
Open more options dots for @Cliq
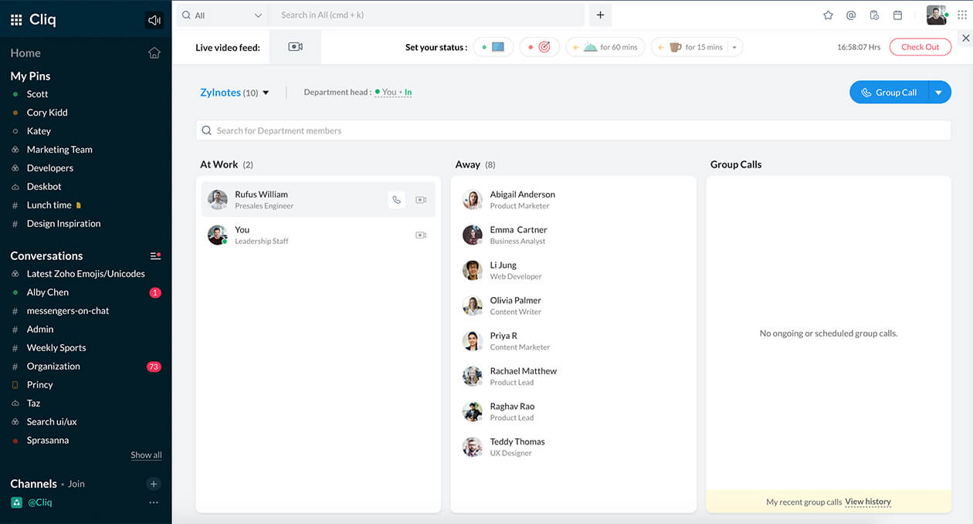tap(154, 502)
